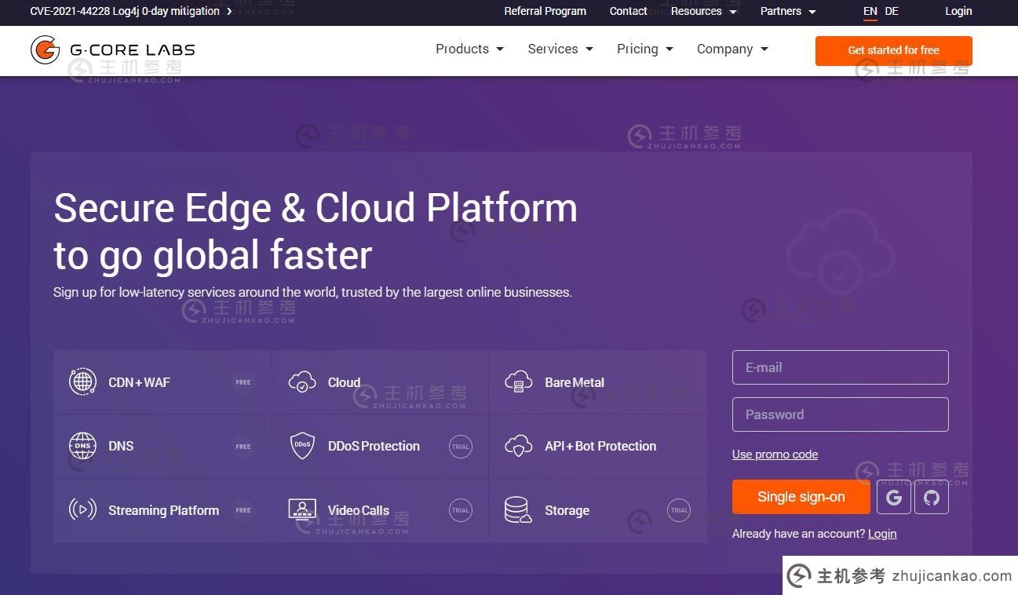Open the Pricing dropdown menu

pos(645,49)
